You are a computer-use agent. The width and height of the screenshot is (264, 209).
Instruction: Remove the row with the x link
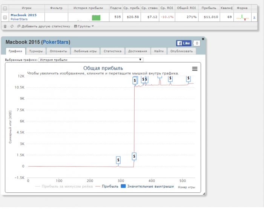(254, 17)
